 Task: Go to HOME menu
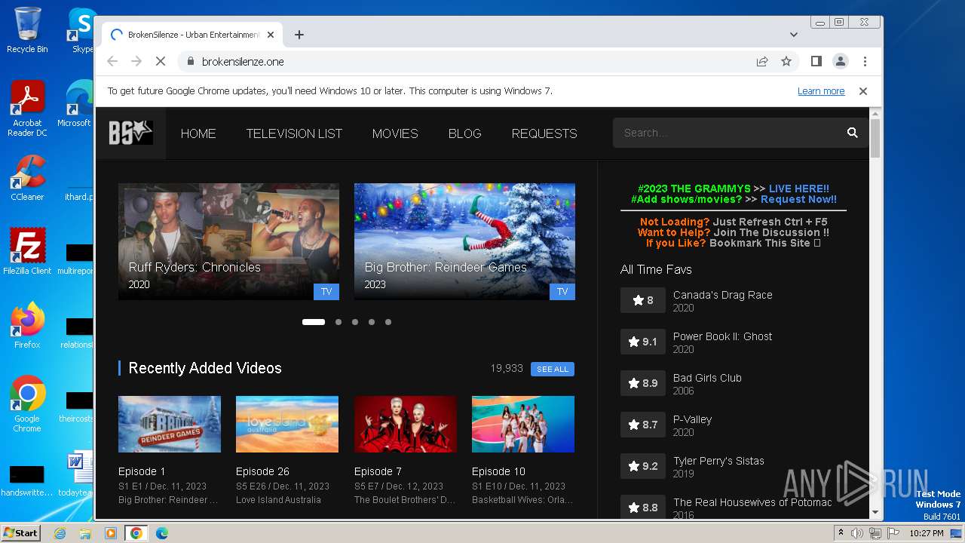[198, 133]
